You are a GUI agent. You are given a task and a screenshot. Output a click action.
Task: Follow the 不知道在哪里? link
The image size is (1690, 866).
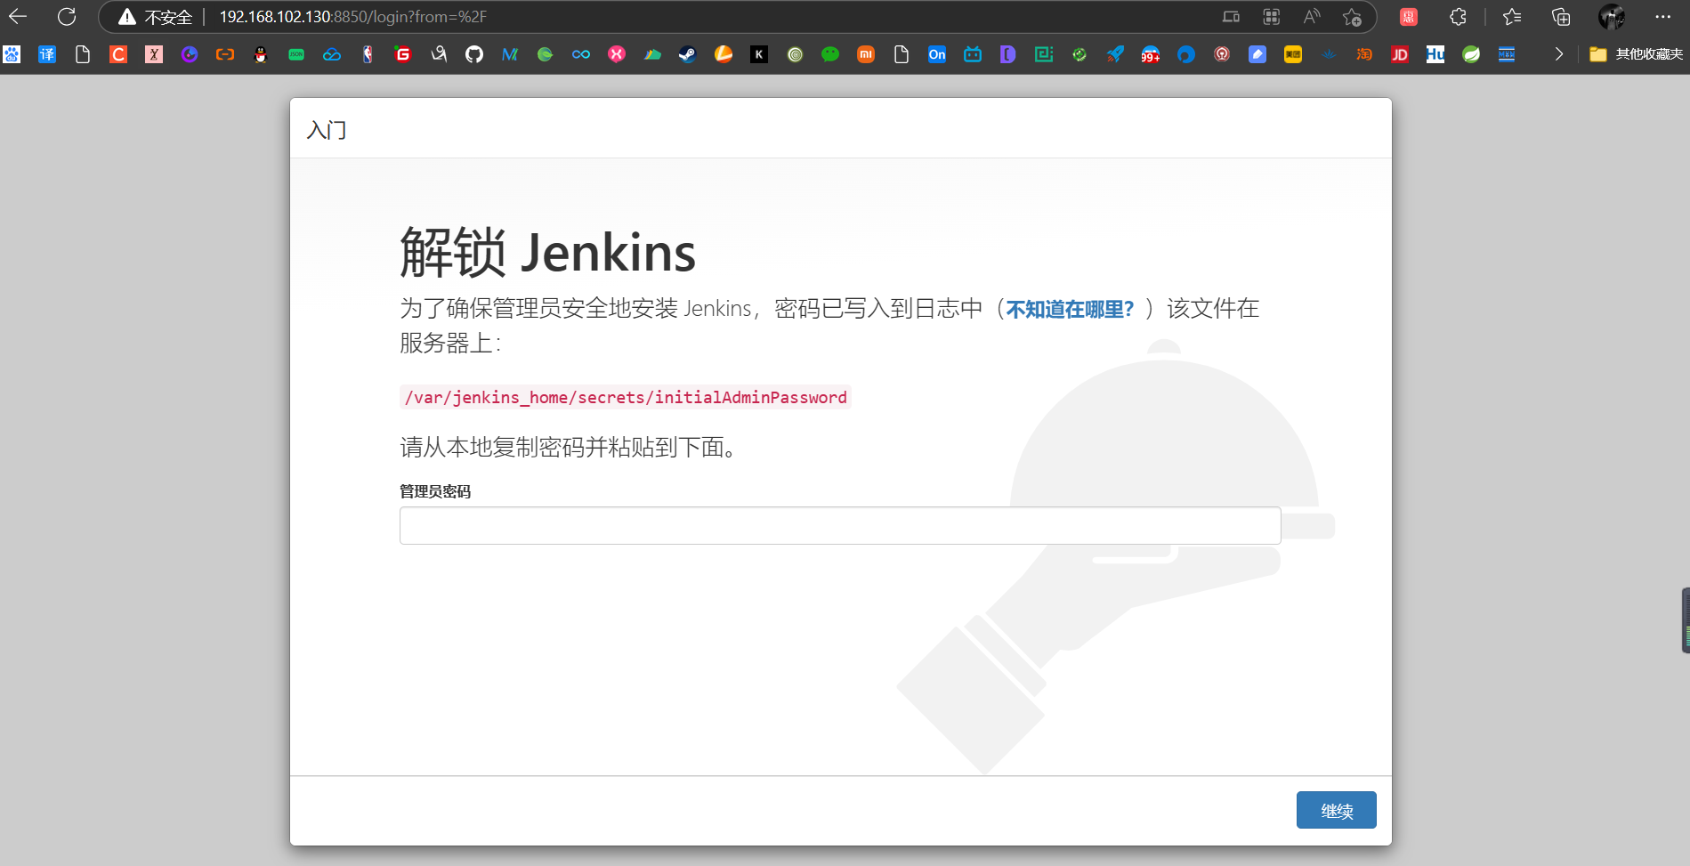1070,309
